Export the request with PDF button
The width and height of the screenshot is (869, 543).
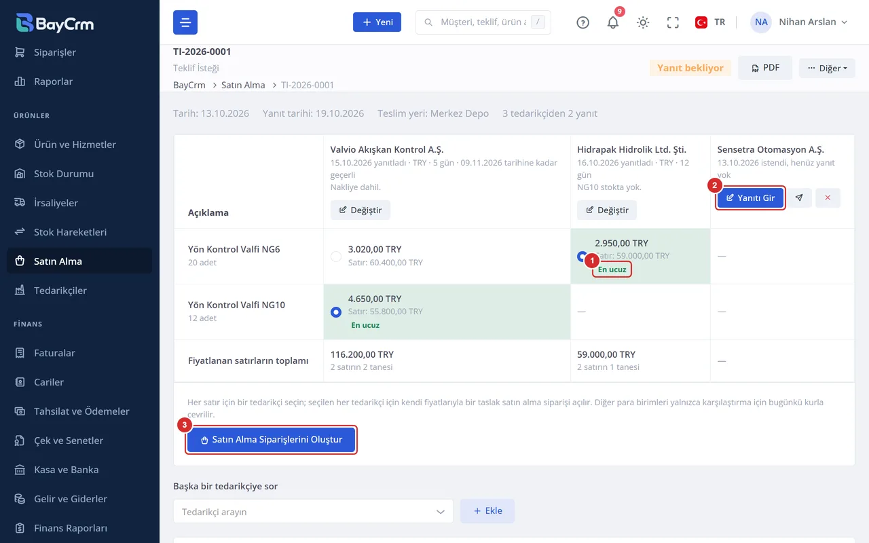click(765, 68)
